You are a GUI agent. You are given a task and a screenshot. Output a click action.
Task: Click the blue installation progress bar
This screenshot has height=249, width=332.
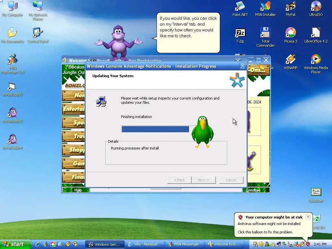[155, 129]
